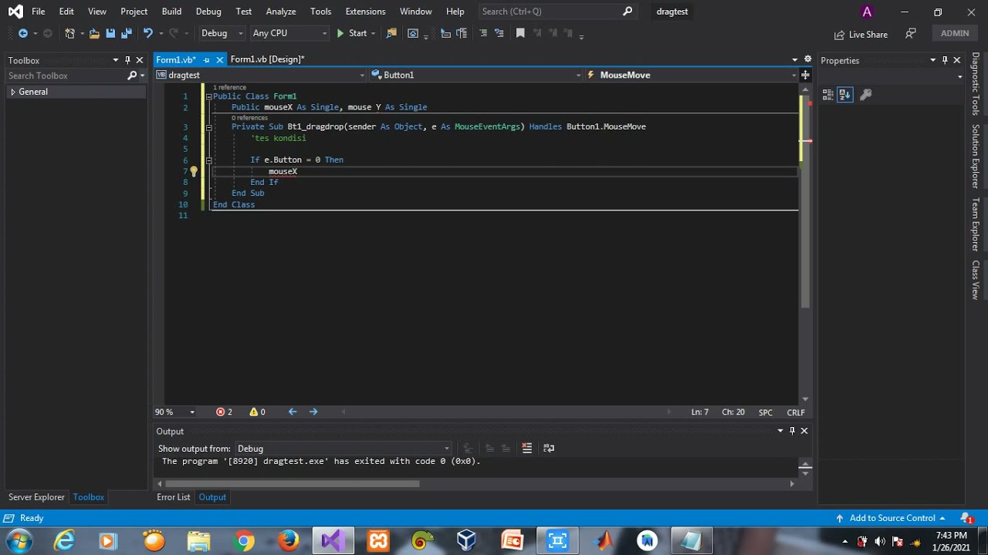This screenshot has width=988, height=555.
Task: Click the warning count indicator showing 0
Action: (x=257, y=412)
